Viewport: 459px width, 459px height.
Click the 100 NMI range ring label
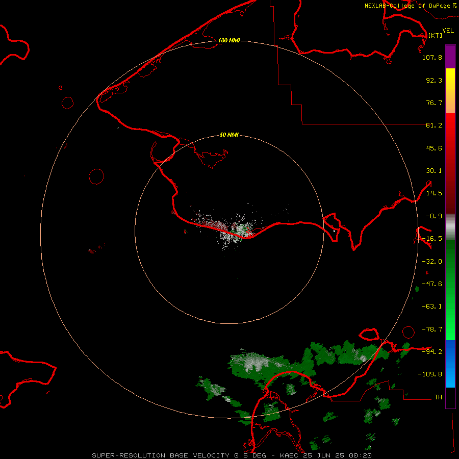(x=229, y=40)
